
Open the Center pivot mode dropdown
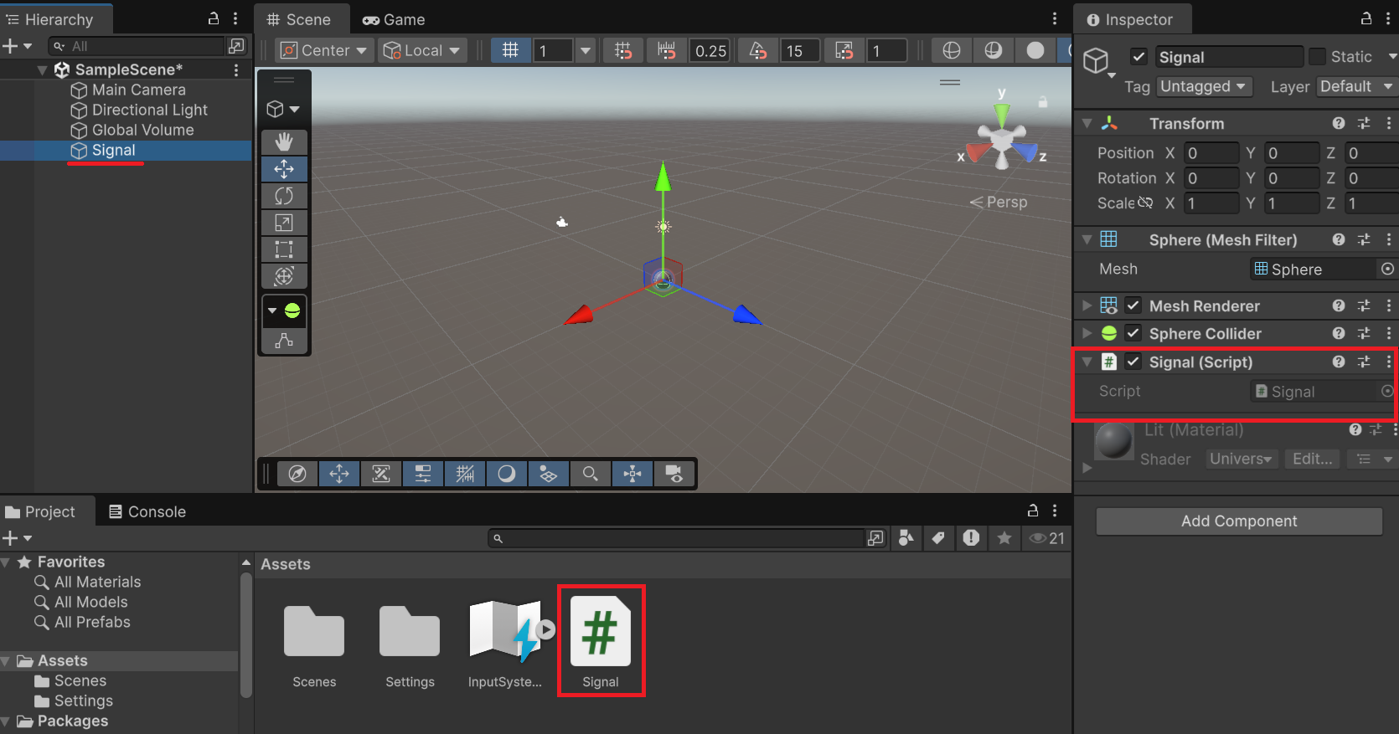(x=324, y=50)
